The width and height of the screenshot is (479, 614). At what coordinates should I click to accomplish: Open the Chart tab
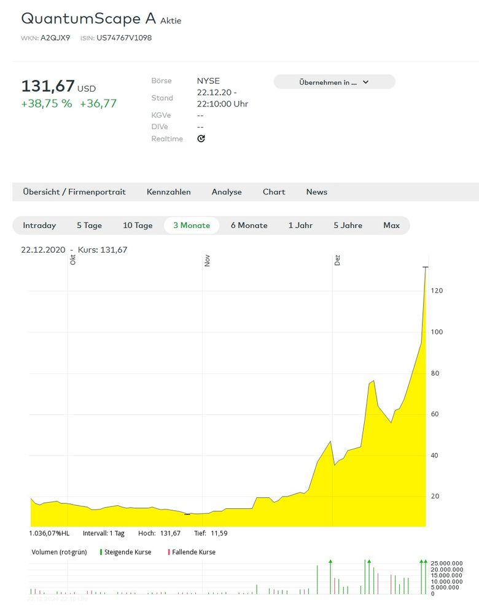[274, 192]
